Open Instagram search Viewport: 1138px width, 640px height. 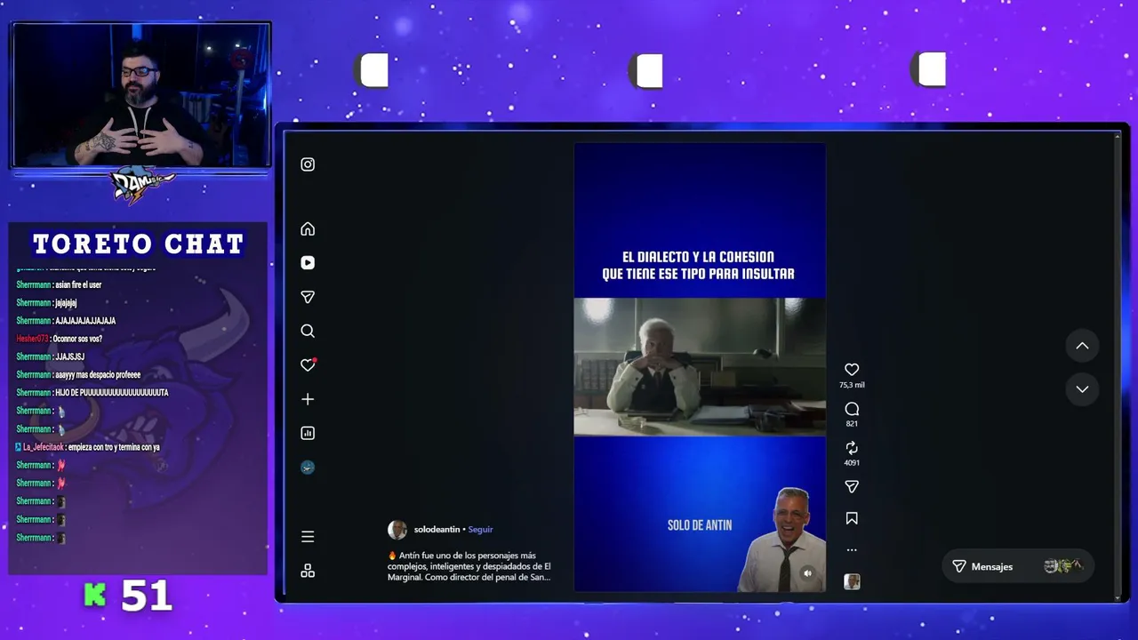(308, 331)
